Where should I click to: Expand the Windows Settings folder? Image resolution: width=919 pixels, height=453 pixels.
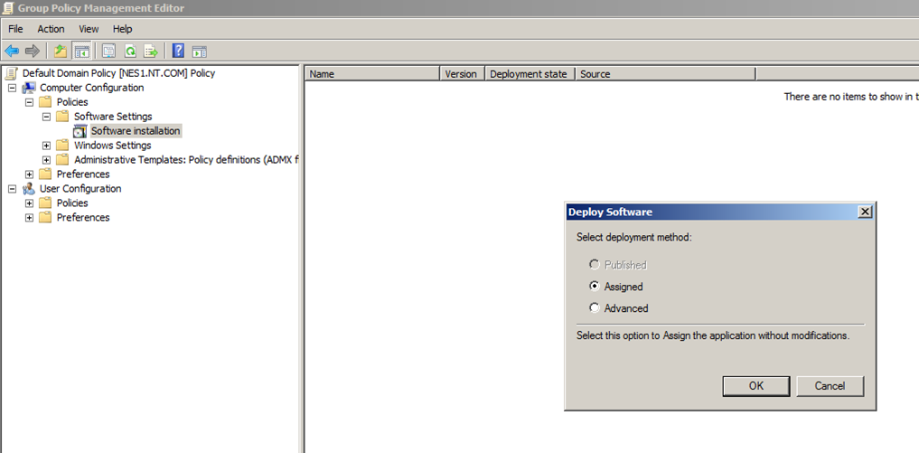coord(47,146)
